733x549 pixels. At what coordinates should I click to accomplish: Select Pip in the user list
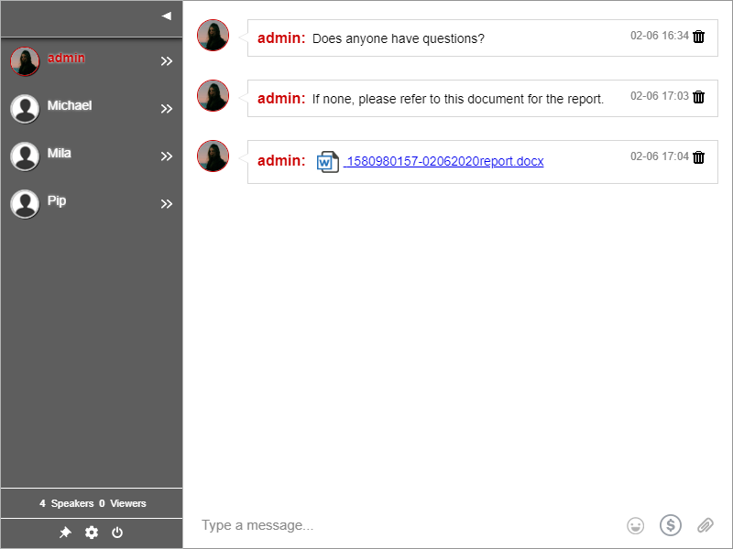[x=56, y=201]
